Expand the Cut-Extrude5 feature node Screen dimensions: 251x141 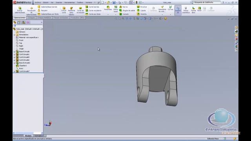[15, 57]
